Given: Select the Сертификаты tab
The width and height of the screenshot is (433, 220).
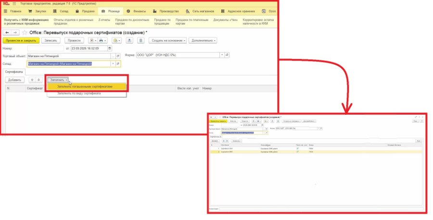Looking at the screenshot, I should click(x=14, y=72).
